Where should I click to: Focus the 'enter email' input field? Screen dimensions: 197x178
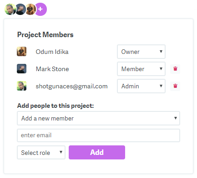pos(98,135)
